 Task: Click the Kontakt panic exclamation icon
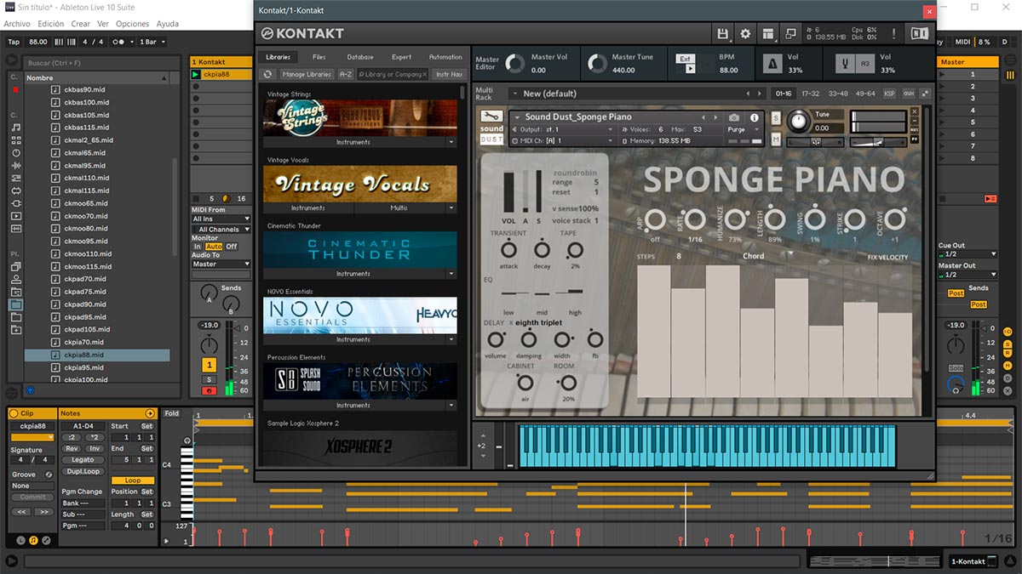click(894, 33)
